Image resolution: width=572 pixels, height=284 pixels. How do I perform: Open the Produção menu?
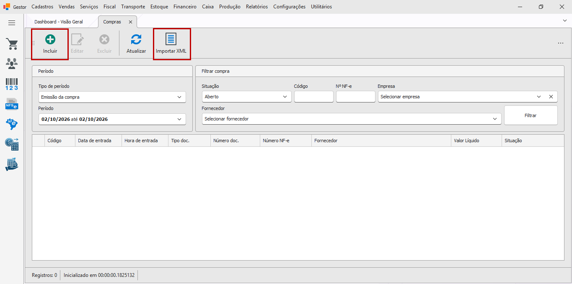[230, 7]
